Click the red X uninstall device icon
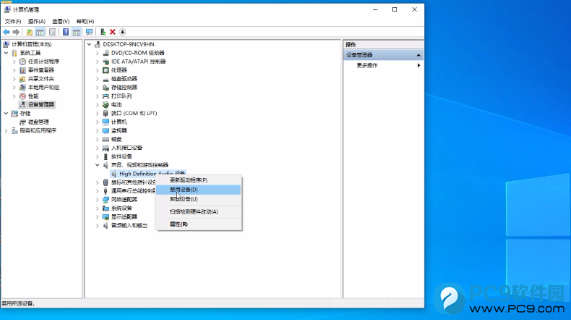Image resolution: width=571 pixels, height=320 pixels. tap(113, 32)
